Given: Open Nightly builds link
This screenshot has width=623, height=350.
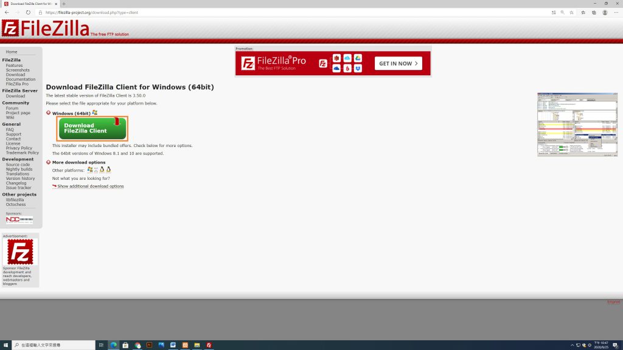Looking at the screenshot, I should coord(19,170).
